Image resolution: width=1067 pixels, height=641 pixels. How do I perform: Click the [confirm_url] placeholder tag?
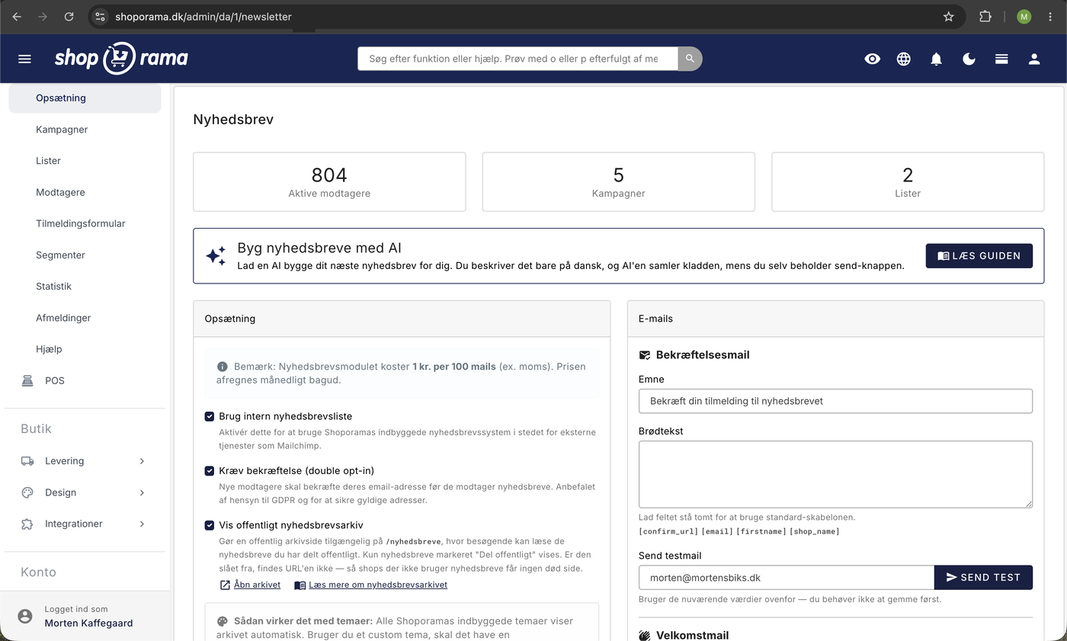click(668, 531)
